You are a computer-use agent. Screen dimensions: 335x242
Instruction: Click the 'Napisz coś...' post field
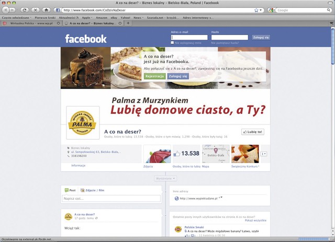pos(111,199)
